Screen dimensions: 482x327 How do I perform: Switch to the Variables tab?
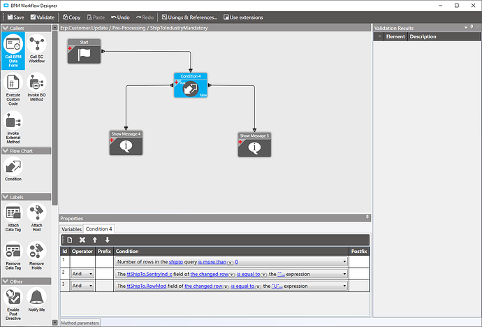[x=71, y=229]
